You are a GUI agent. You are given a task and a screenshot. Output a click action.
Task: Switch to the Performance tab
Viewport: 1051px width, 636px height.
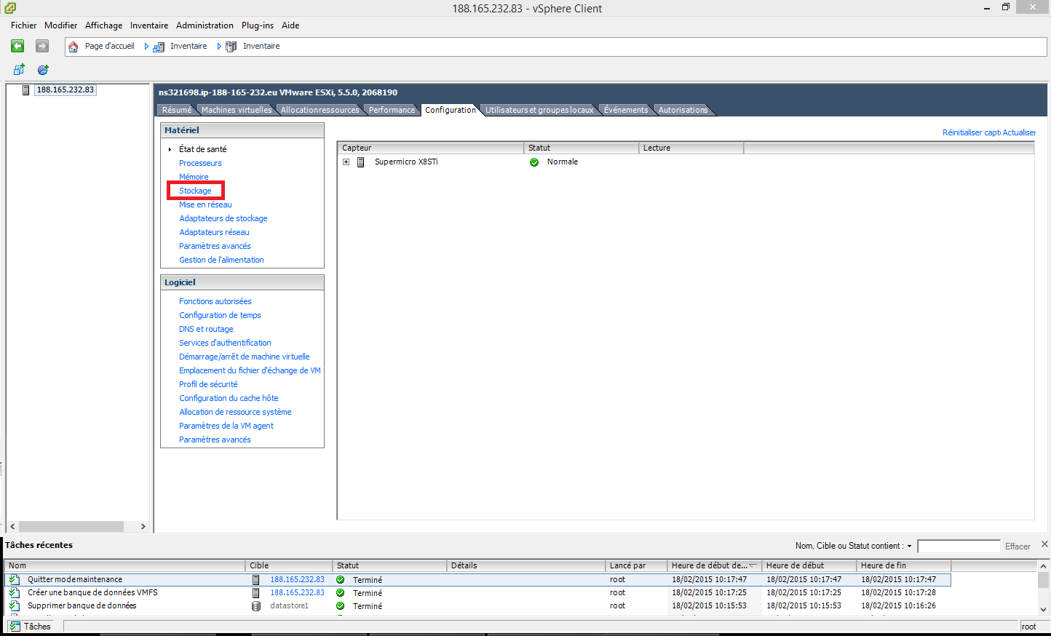(392, 110)
